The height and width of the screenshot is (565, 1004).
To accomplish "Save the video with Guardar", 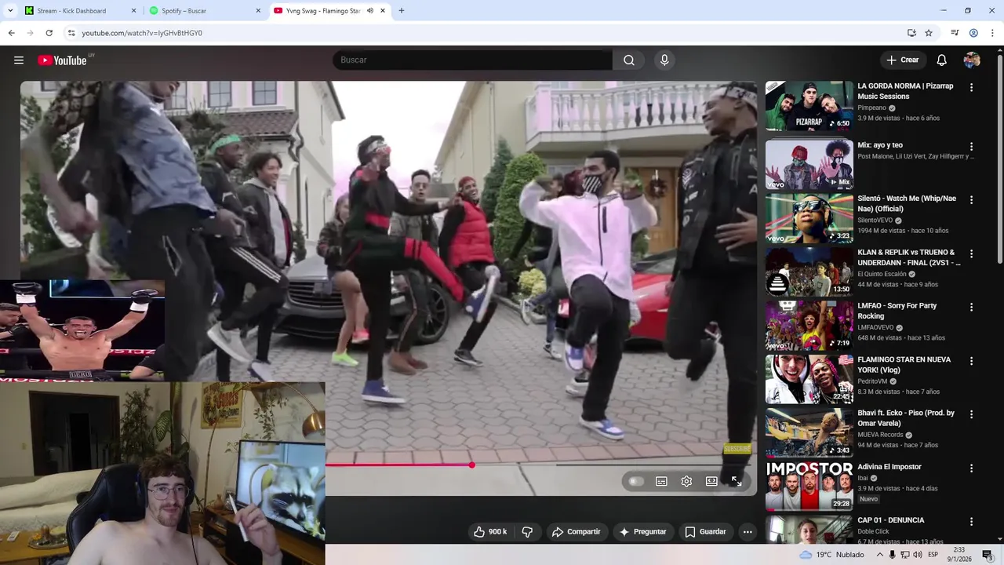I will [705, 532].
